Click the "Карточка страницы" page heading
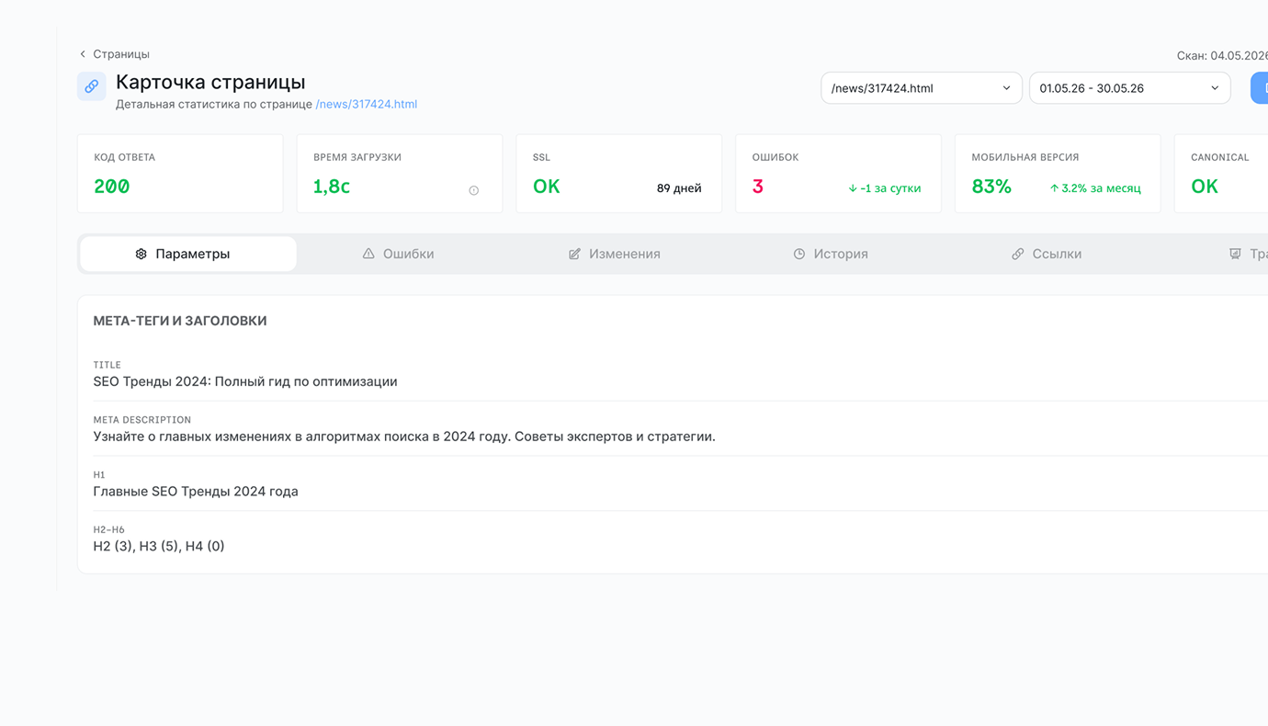This screenshot has height=726, width=1268. (x=210, y=83)
